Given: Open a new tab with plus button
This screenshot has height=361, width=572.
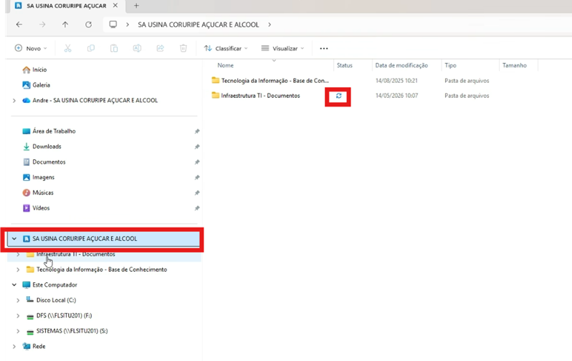Looking at the screenshot, I should [136, 6].
